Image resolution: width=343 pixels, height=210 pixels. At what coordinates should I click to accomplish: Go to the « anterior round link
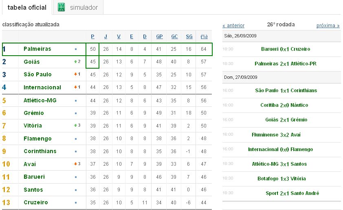(233, 26)
